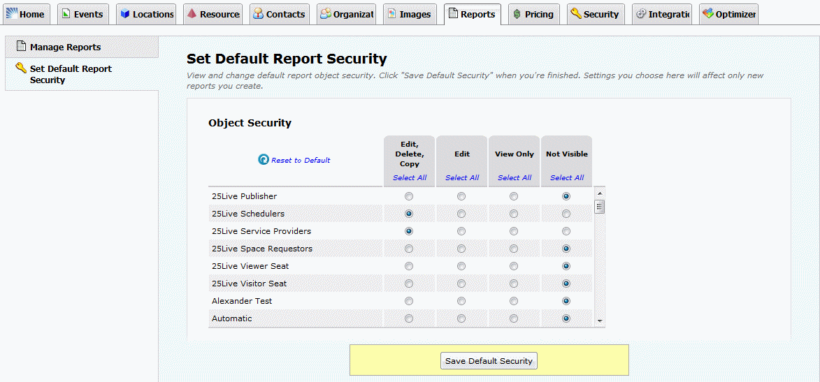Viewport: 820px width, 382px height.
Task: Click the Reset to Default link
Action: 301,161
